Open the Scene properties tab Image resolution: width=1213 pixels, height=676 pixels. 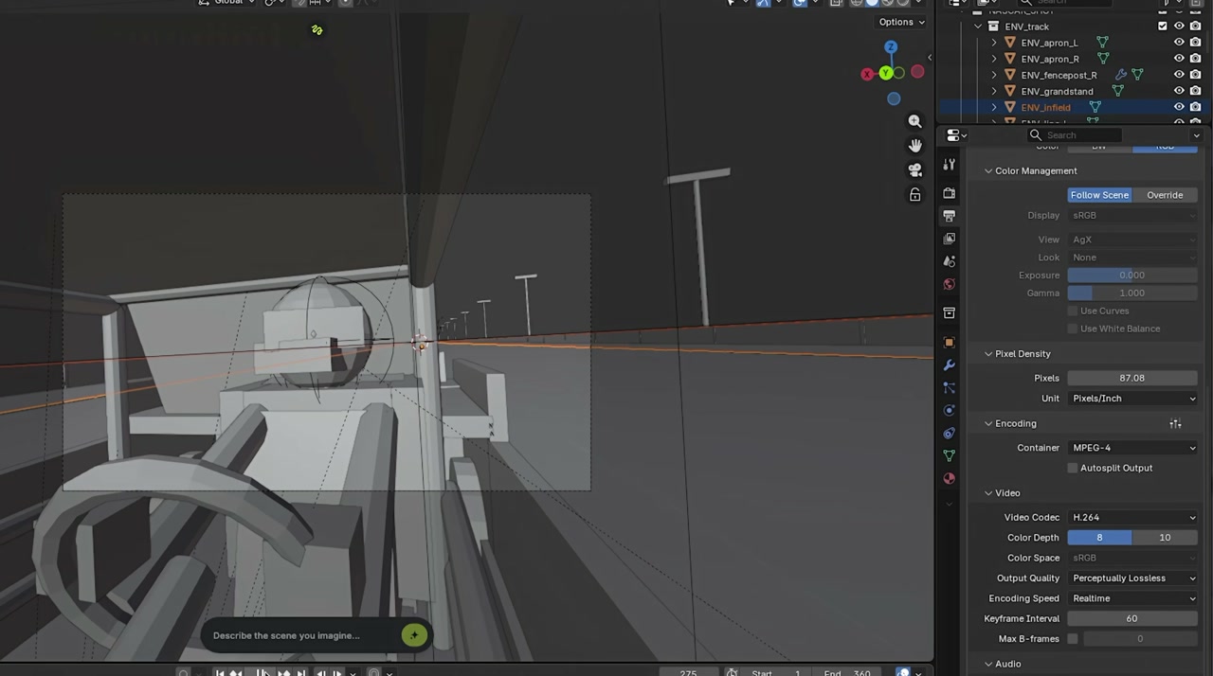click(949, 261)
